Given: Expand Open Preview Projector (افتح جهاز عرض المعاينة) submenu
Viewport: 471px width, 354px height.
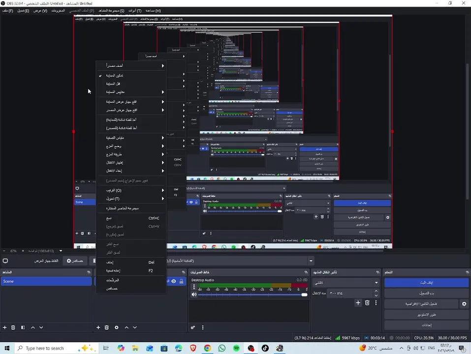Looking at the screenshot, I should pos(131,102).
